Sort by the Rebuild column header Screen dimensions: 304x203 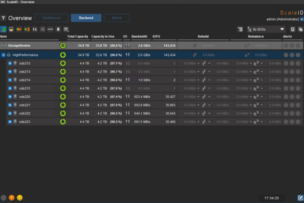[x=203, y=36]
